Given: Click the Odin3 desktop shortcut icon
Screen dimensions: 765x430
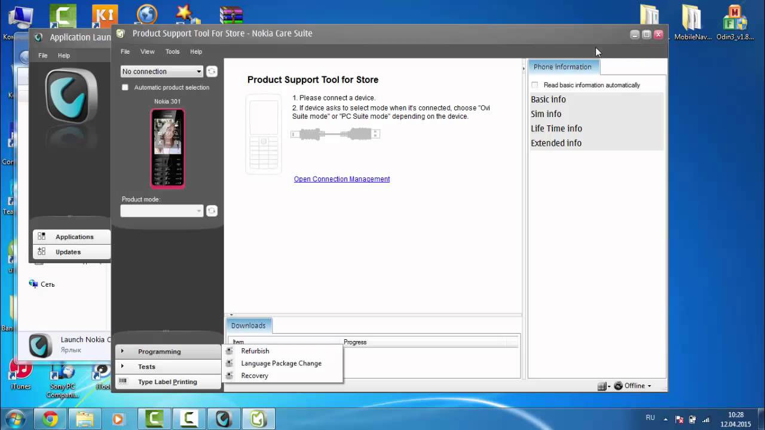Looking at the screenshot, I should click(735, 23).
